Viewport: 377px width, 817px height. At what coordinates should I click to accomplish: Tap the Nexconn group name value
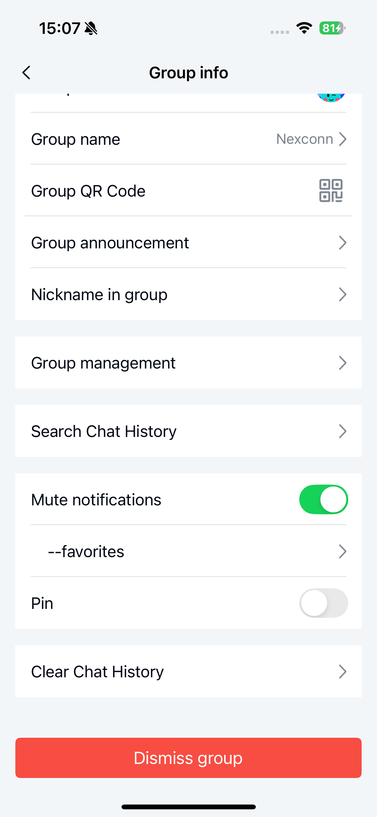[x=304, y=139]
